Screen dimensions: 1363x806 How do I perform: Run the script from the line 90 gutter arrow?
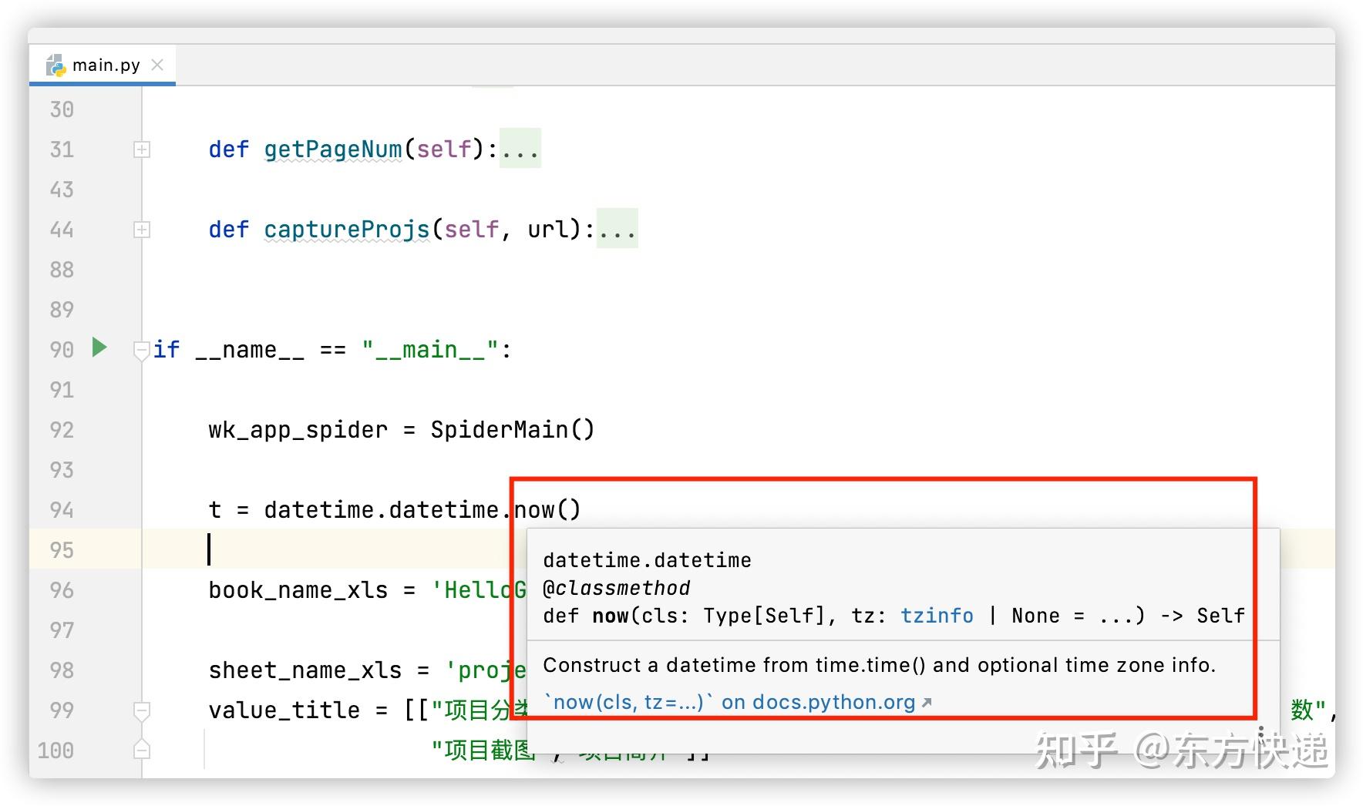99,348
